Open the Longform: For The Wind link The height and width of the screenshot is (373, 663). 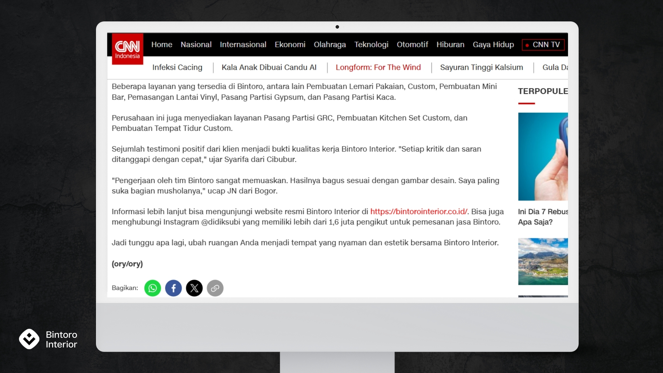[378, 67]
